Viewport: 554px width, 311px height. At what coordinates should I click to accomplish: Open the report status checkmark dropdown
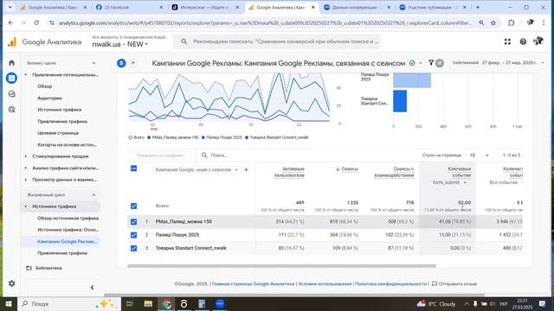[415, 63]
